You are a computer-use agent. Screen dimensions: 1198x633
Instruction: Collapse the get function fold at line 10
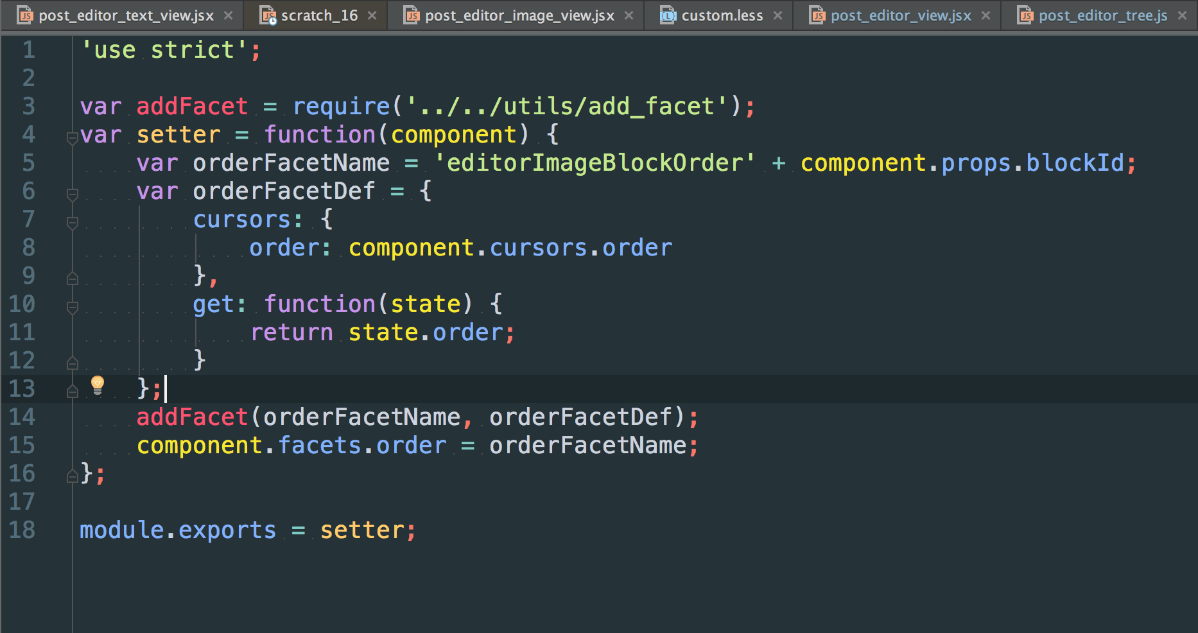coord(73,306)
